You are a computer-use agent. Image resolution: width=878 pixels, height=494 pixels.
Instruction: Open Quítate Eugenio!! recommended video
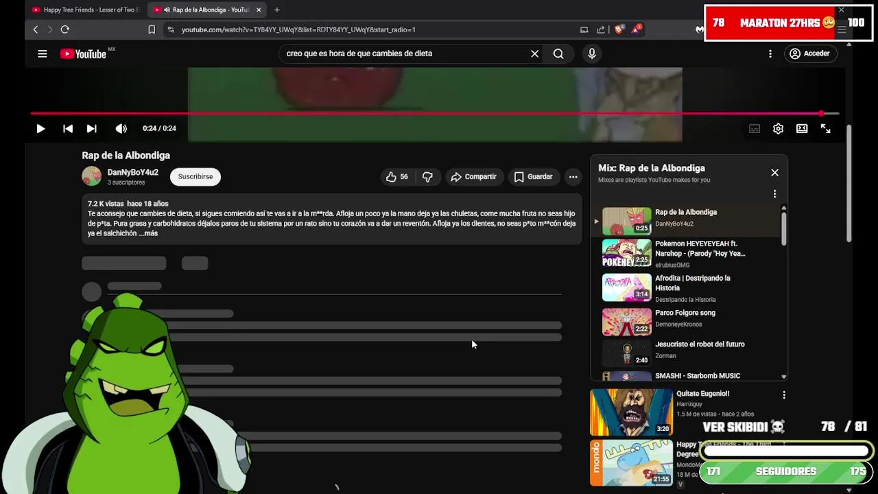631,412
